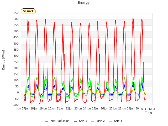
Task: Click the 300 y-axis tick label
Action: [16, 56]
